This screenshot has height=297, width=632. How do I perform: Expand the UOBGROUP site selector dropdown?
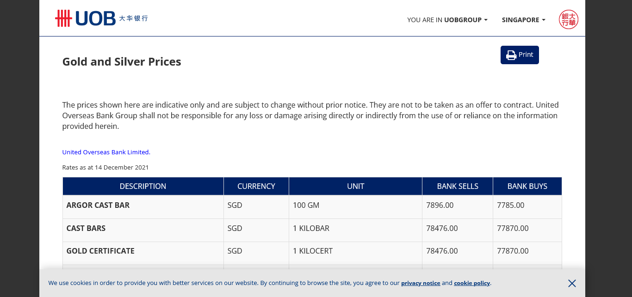(447, 20)
